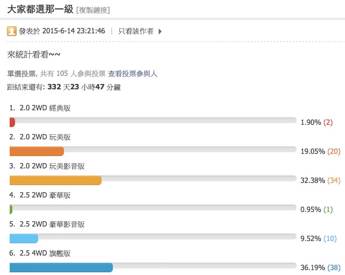Click the yellow bar for 玩美影音版

pyautogui.click(x=55, y=180)
